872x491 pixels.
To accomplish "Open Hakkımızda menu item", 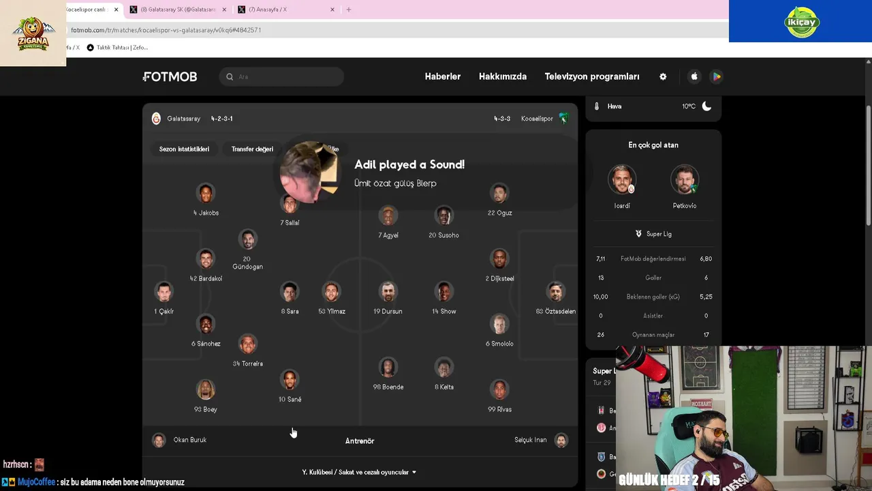I will (503, 76).
